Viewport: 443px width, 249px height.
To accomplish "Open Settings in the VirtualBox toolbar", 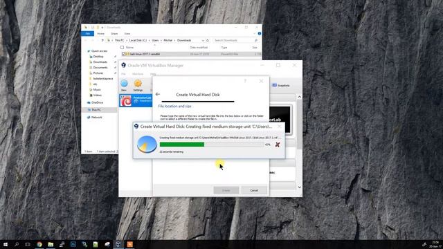I will [x=138, y=85].
